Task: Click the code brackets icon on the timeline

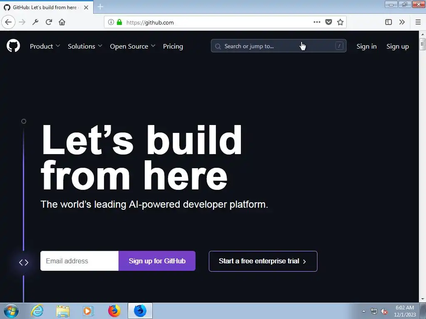Action: [x=24, y=263]
